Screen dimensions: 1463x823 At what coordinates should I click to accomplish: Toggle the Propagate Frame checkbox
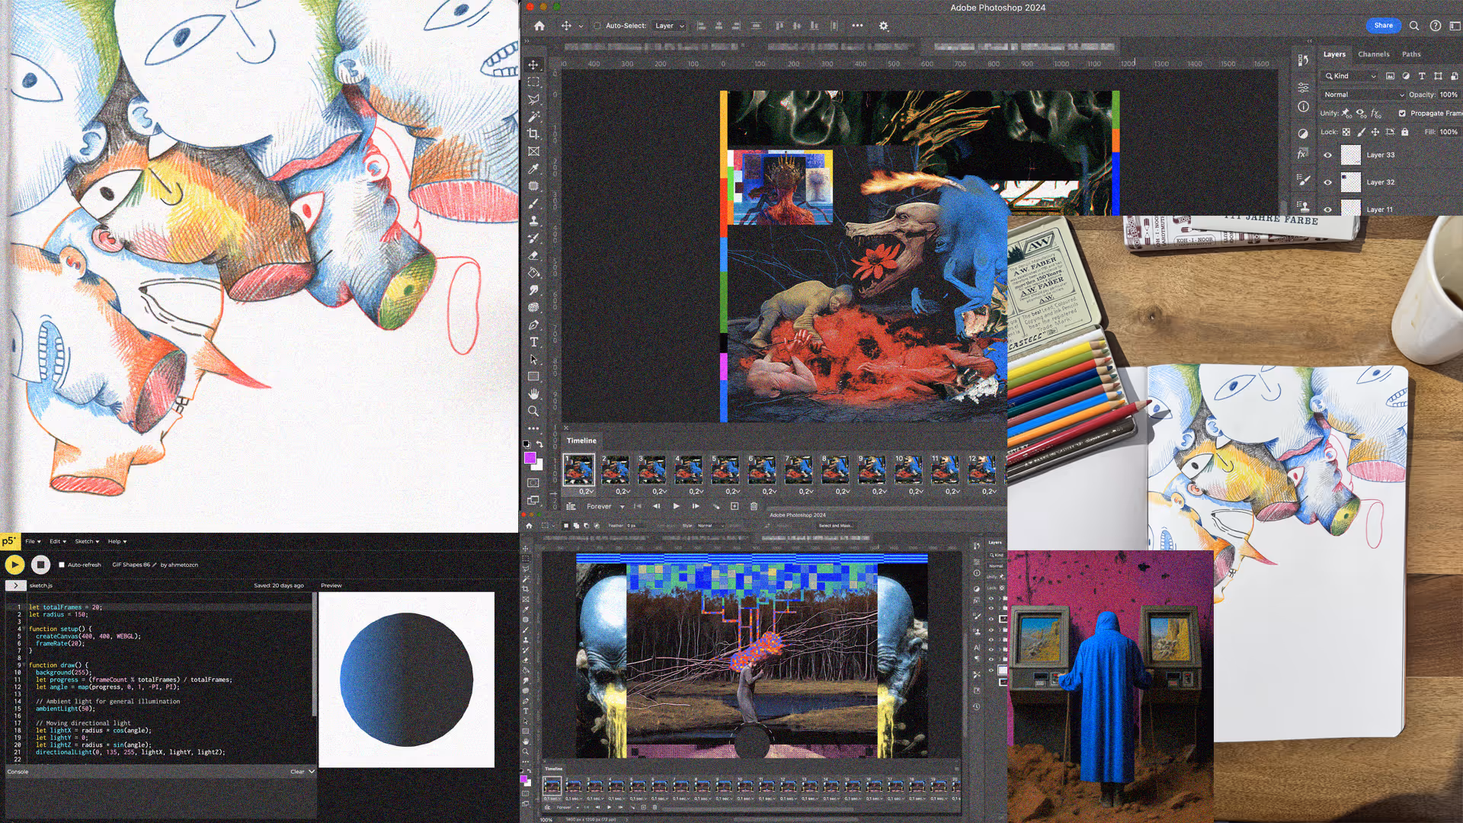(1402, 113)
